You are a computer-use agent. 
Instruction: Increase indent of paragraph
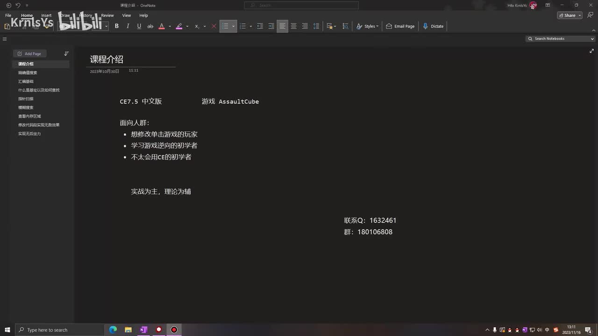pyautogui.click(x=271, y=26)
